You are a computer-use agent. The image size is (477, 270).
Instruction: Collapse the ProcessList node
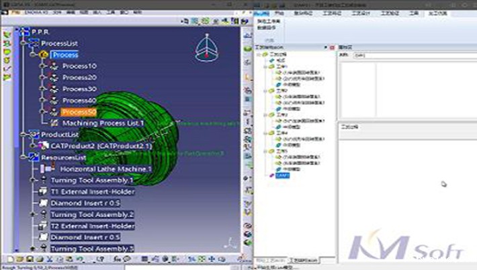pos(24,43)
